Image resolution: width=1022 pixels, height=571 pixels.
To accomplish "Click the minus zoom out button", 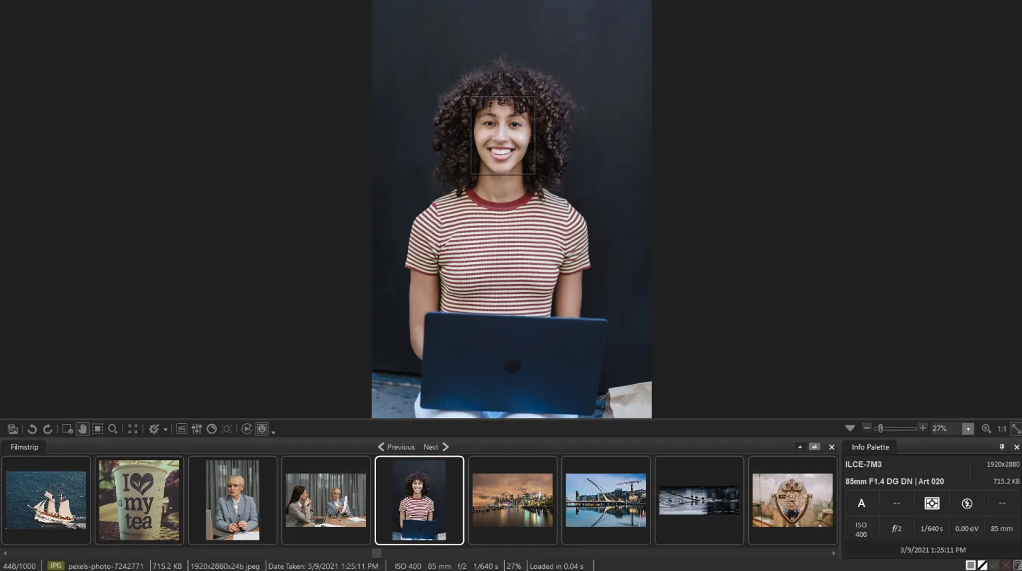I will pos(867,428).
